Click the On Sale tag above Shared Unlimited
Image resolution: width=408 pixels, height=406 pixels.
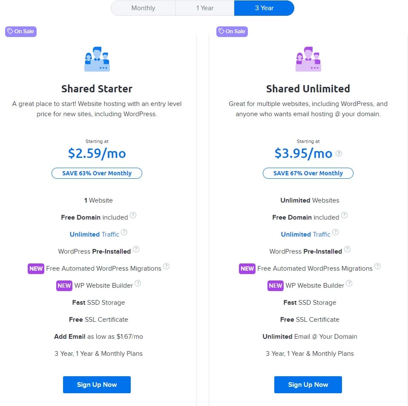[232, 31]
